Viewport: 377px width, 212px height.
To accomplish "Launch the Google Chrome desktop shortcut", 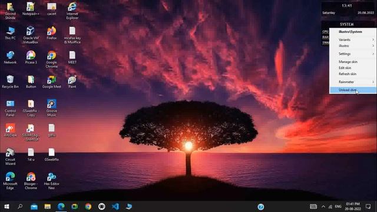I will pyautogui.click(x=51, y=59).
